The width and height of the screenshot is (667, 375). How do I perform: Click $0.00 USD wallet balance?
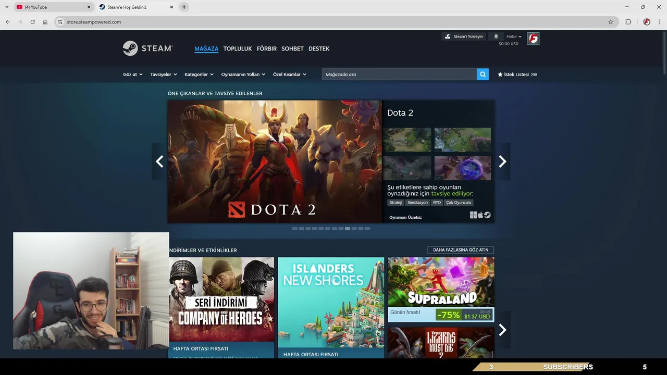coord(509,44)
